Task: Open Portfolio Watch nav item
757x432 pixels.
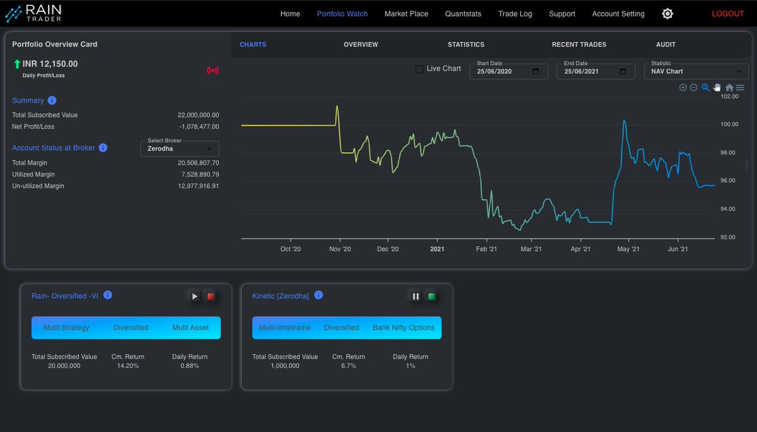Action: coord(343,14)
